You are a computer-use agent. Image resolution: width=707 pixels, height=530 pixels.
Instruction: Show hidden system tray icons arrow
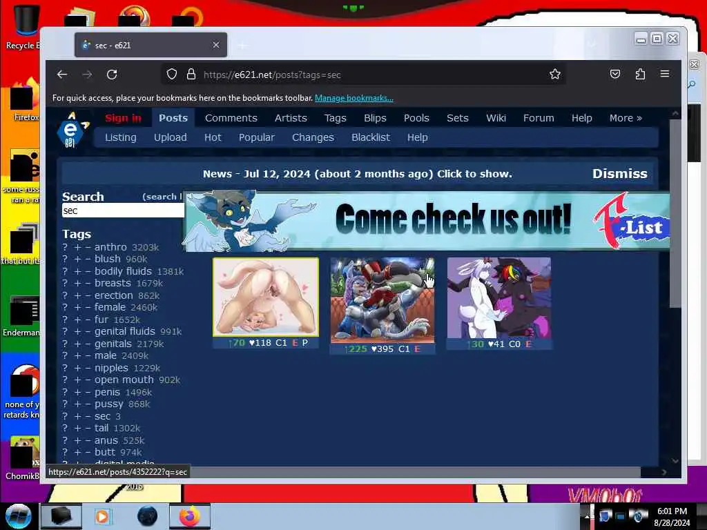pyautogui.click(x=587, y=516)
